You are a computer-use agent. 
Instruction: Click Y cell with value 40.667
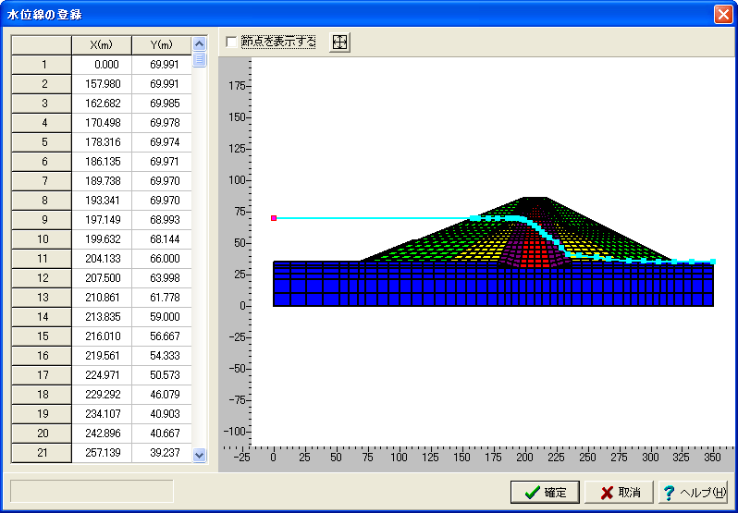click(162, 434)
